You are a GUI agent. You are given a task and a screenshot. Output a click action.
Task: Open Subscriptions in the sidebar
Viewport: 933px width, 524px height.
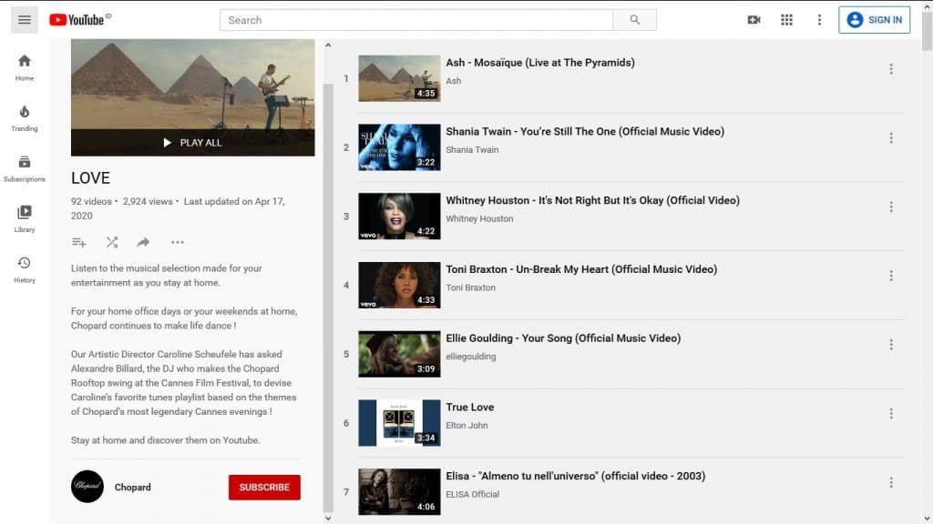click(25, 168)
